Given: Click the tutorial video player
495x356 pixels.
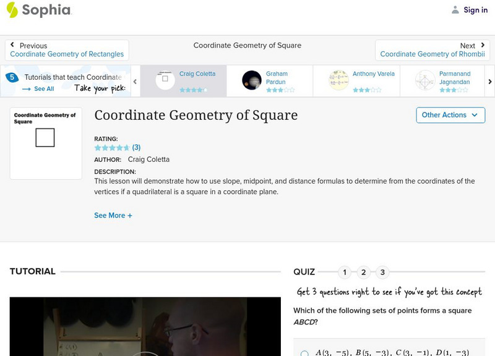Looking at the screenshot, I should pos(145,326).
